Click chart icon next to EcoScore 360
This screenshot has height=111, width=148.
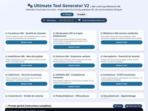54,56
